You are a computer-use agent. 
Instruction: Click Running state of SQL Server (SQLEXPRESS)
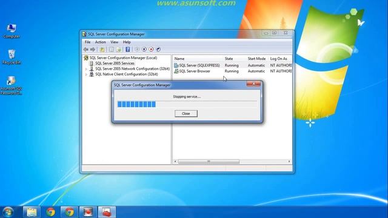pos(232,65)
